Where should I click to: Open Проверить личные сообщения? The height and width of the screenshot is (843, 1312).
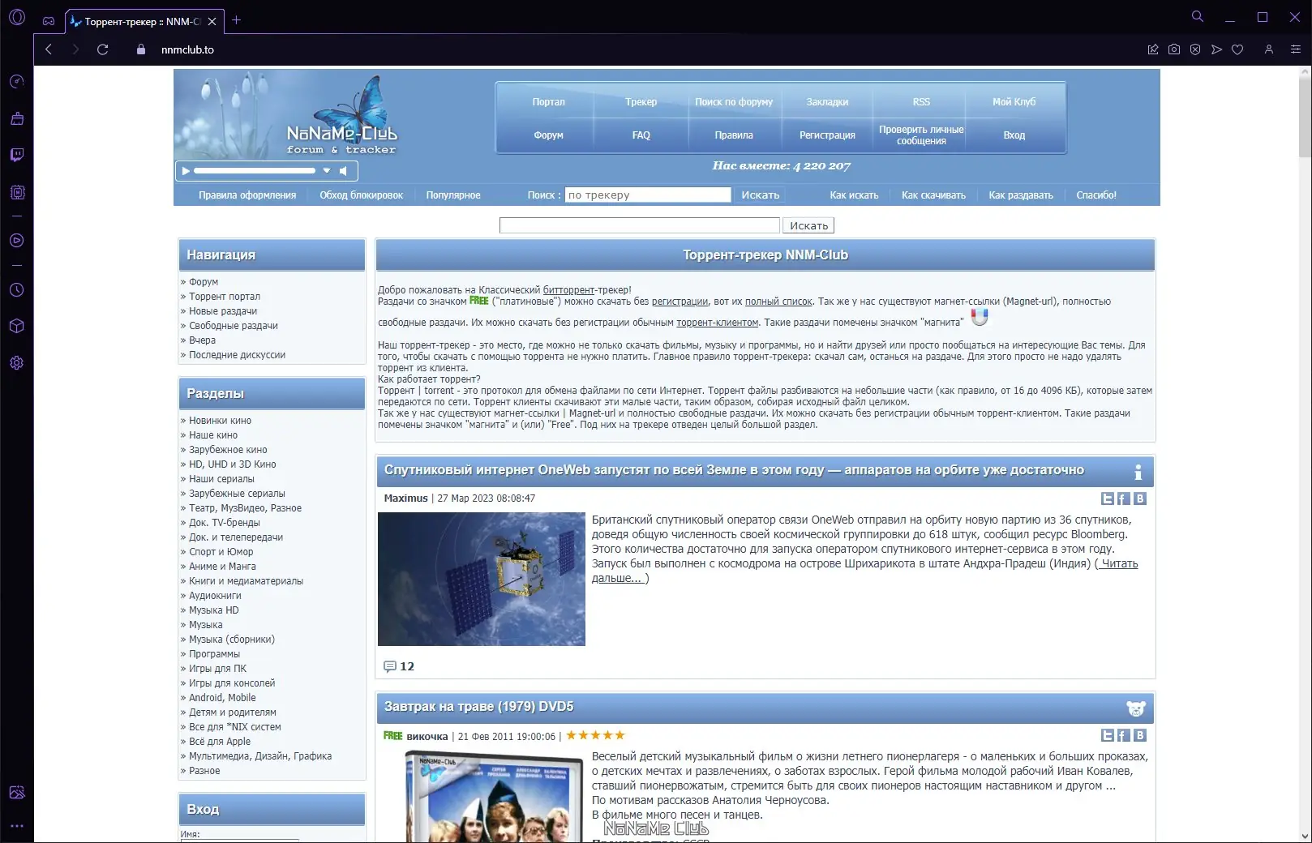tap(921, 135)
